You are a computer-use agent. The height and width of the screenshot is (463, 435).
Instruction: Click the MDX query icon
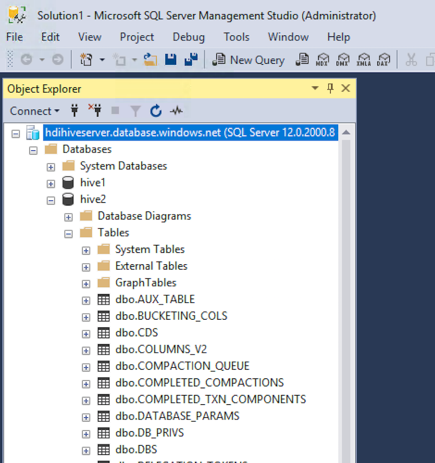322,60
